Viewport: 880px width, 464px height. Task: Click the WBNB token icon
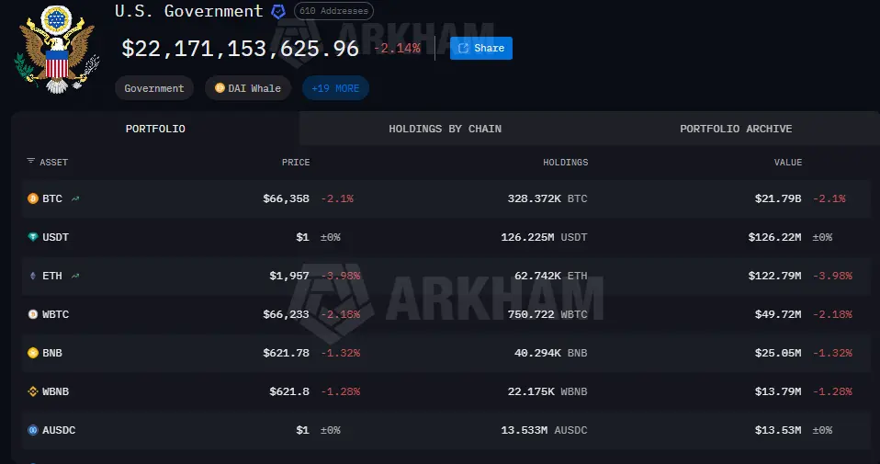coord(32,391)
